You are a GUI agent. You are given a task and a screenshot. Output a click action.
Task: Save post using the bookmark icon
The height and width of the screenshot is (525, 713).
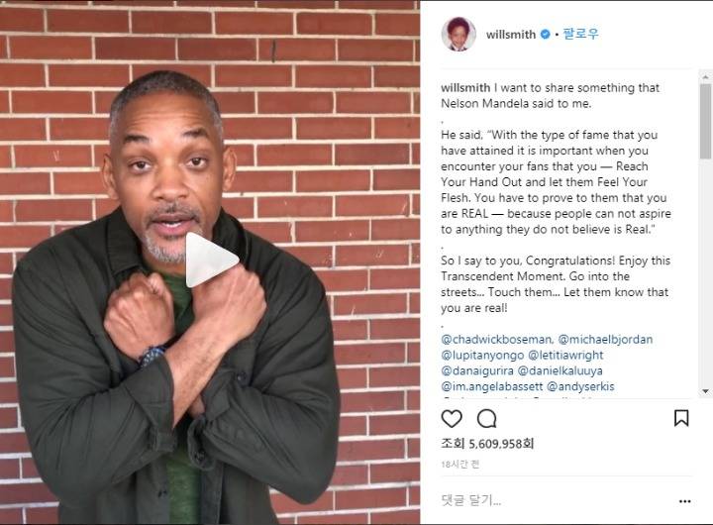[681, 418]
